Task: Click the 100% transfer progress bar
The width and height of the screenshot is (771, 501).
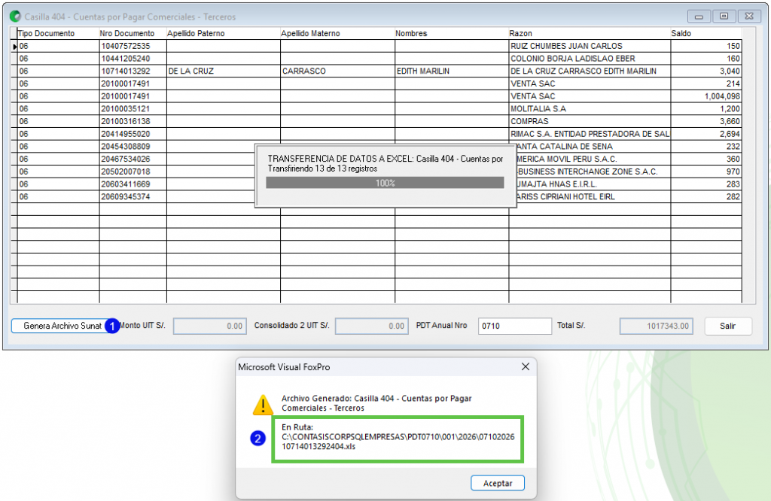Action: point(385,183)
